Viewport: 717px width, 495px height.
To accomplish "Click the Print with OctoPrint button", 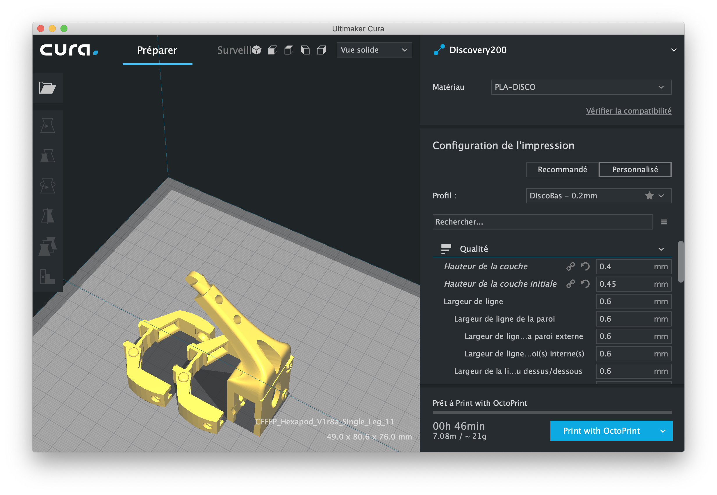I will 601,431.
